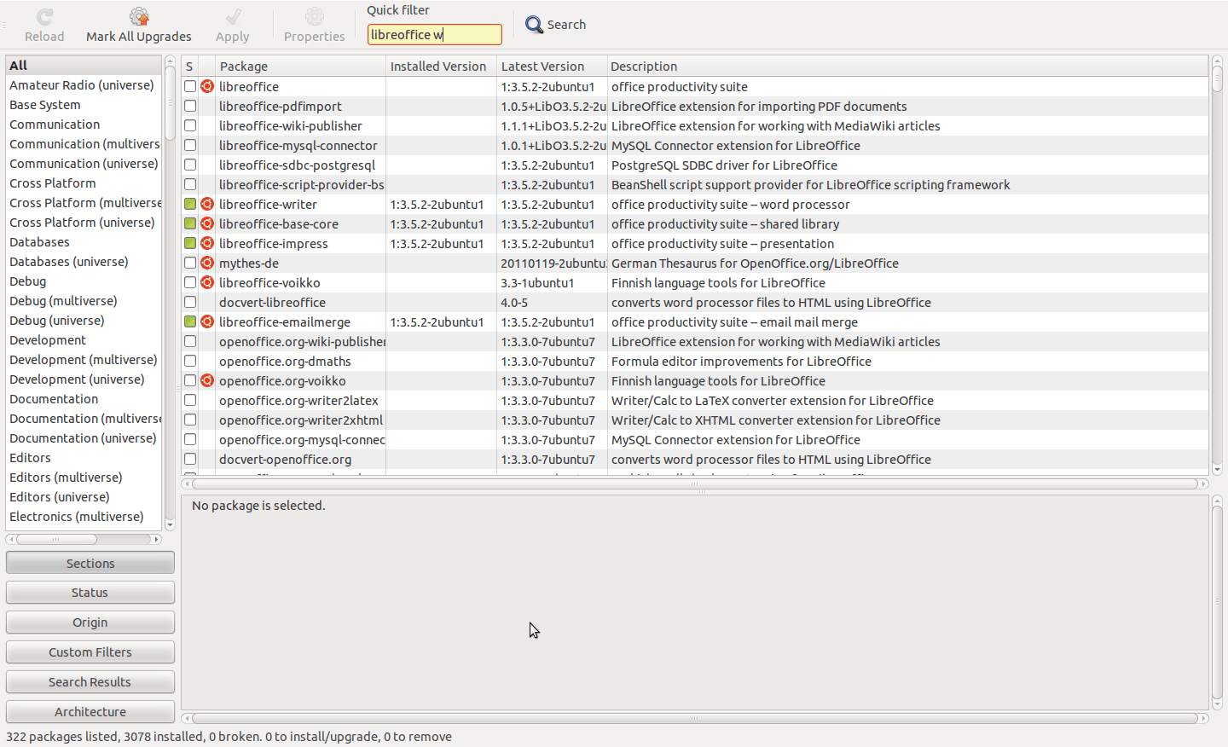Select the openoffice.org-mysql-connector package row
The image size is (1228, 747).
tap(695, 439)
